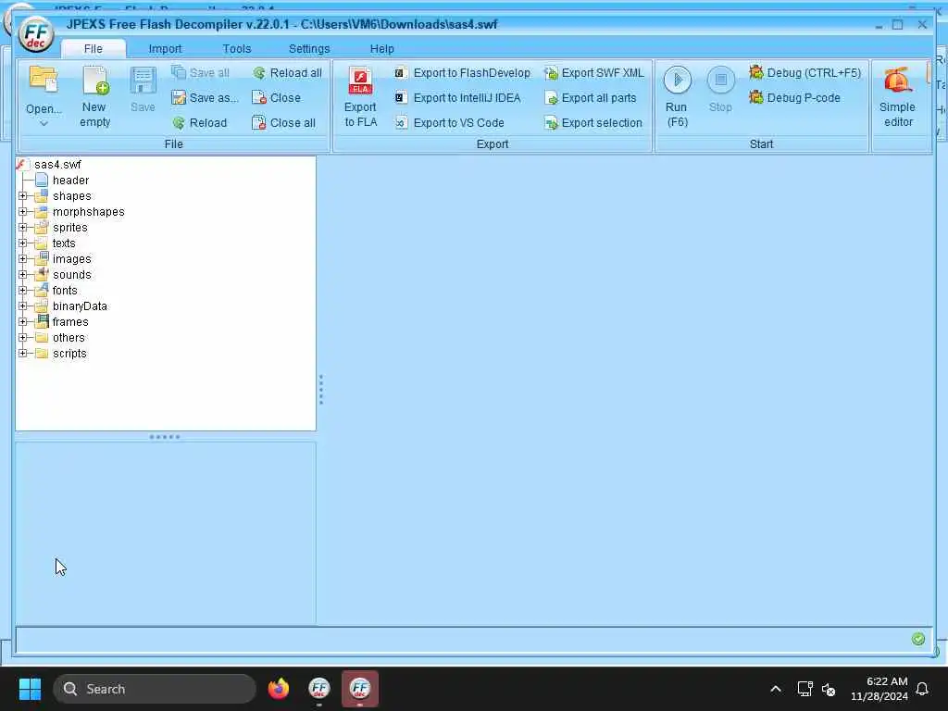This screenshot has height=711, width=948.
Task: Create a New empty file
Action: click(95, 96)
